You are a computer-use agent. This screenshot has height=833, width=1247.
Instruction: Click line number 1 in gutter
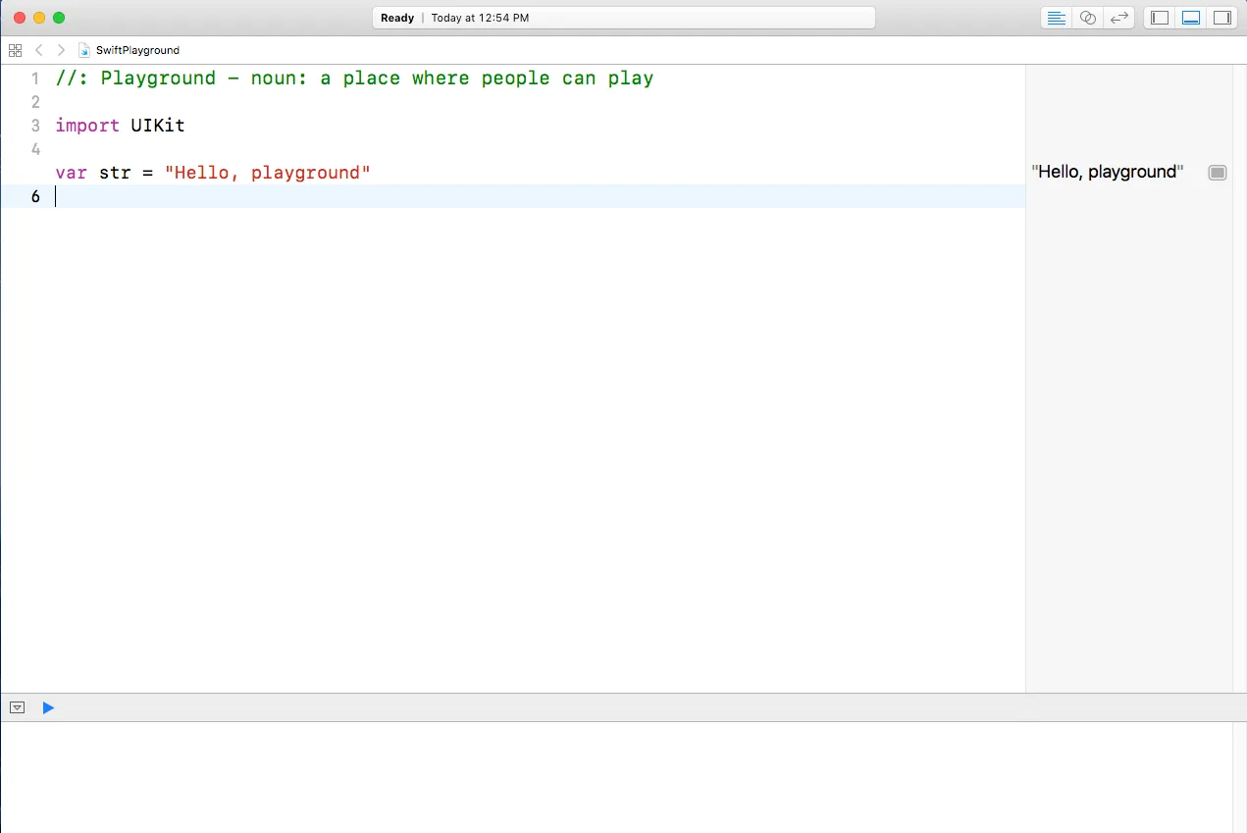[35, 78]
